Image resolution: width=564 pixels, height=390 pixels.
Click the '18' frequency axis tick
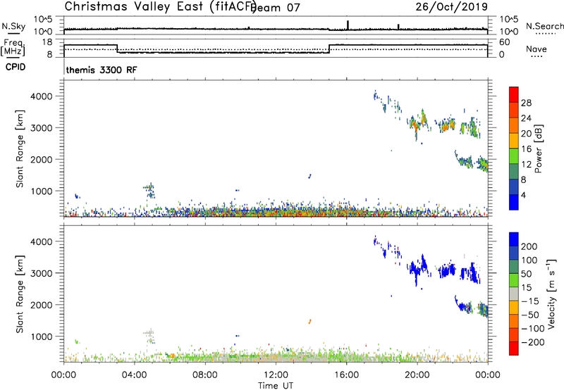tap(47, 42)
